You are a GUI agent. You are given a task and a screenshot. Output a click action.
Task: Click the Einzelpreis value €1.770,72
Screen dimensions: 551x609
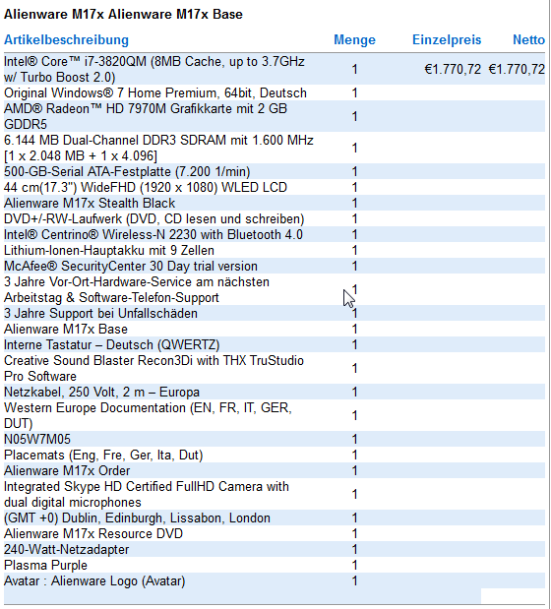[453, 69]
